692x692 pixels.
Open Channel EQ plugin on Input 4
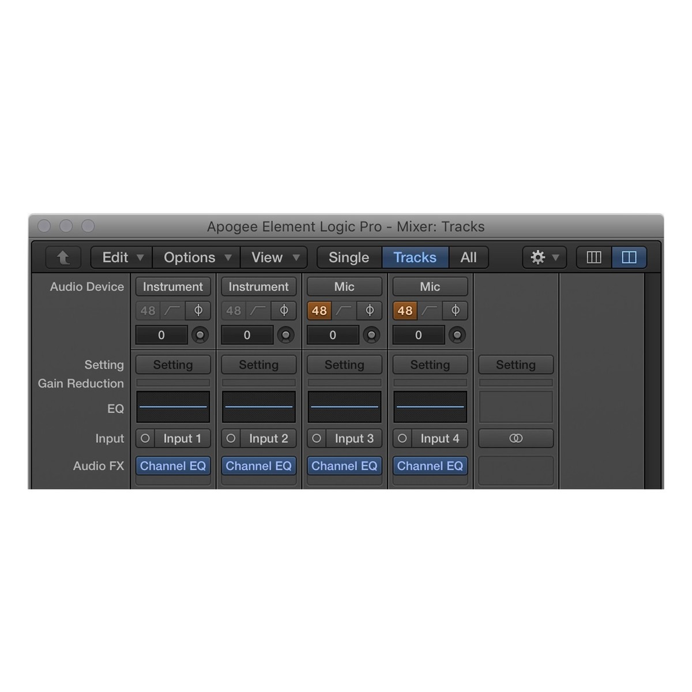[430, 466]
